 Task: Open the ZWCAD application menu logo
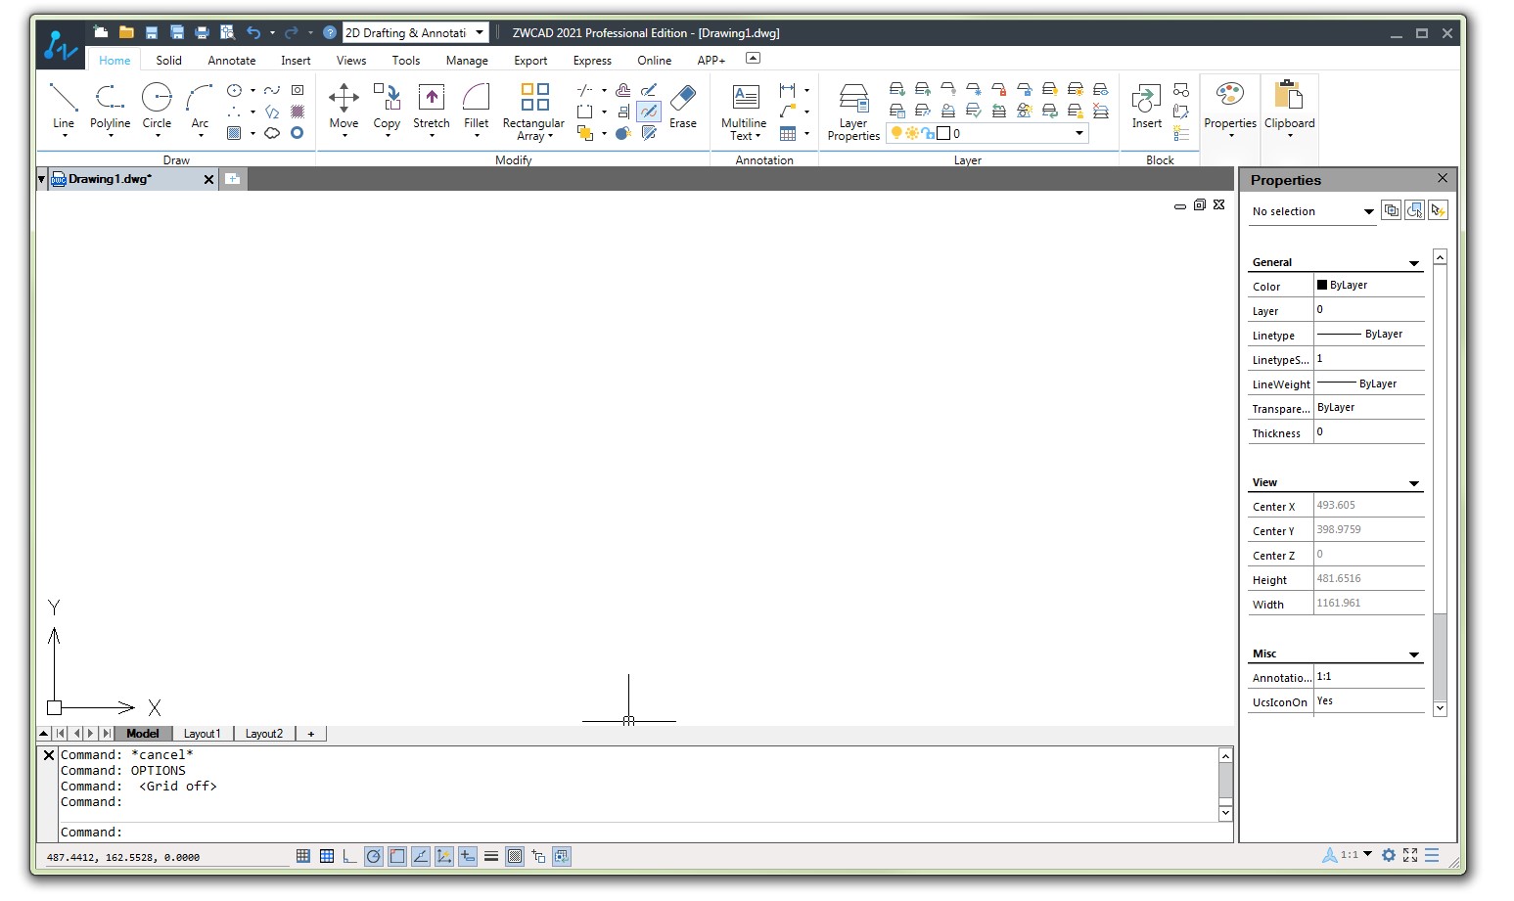click(x=62, y=45)
